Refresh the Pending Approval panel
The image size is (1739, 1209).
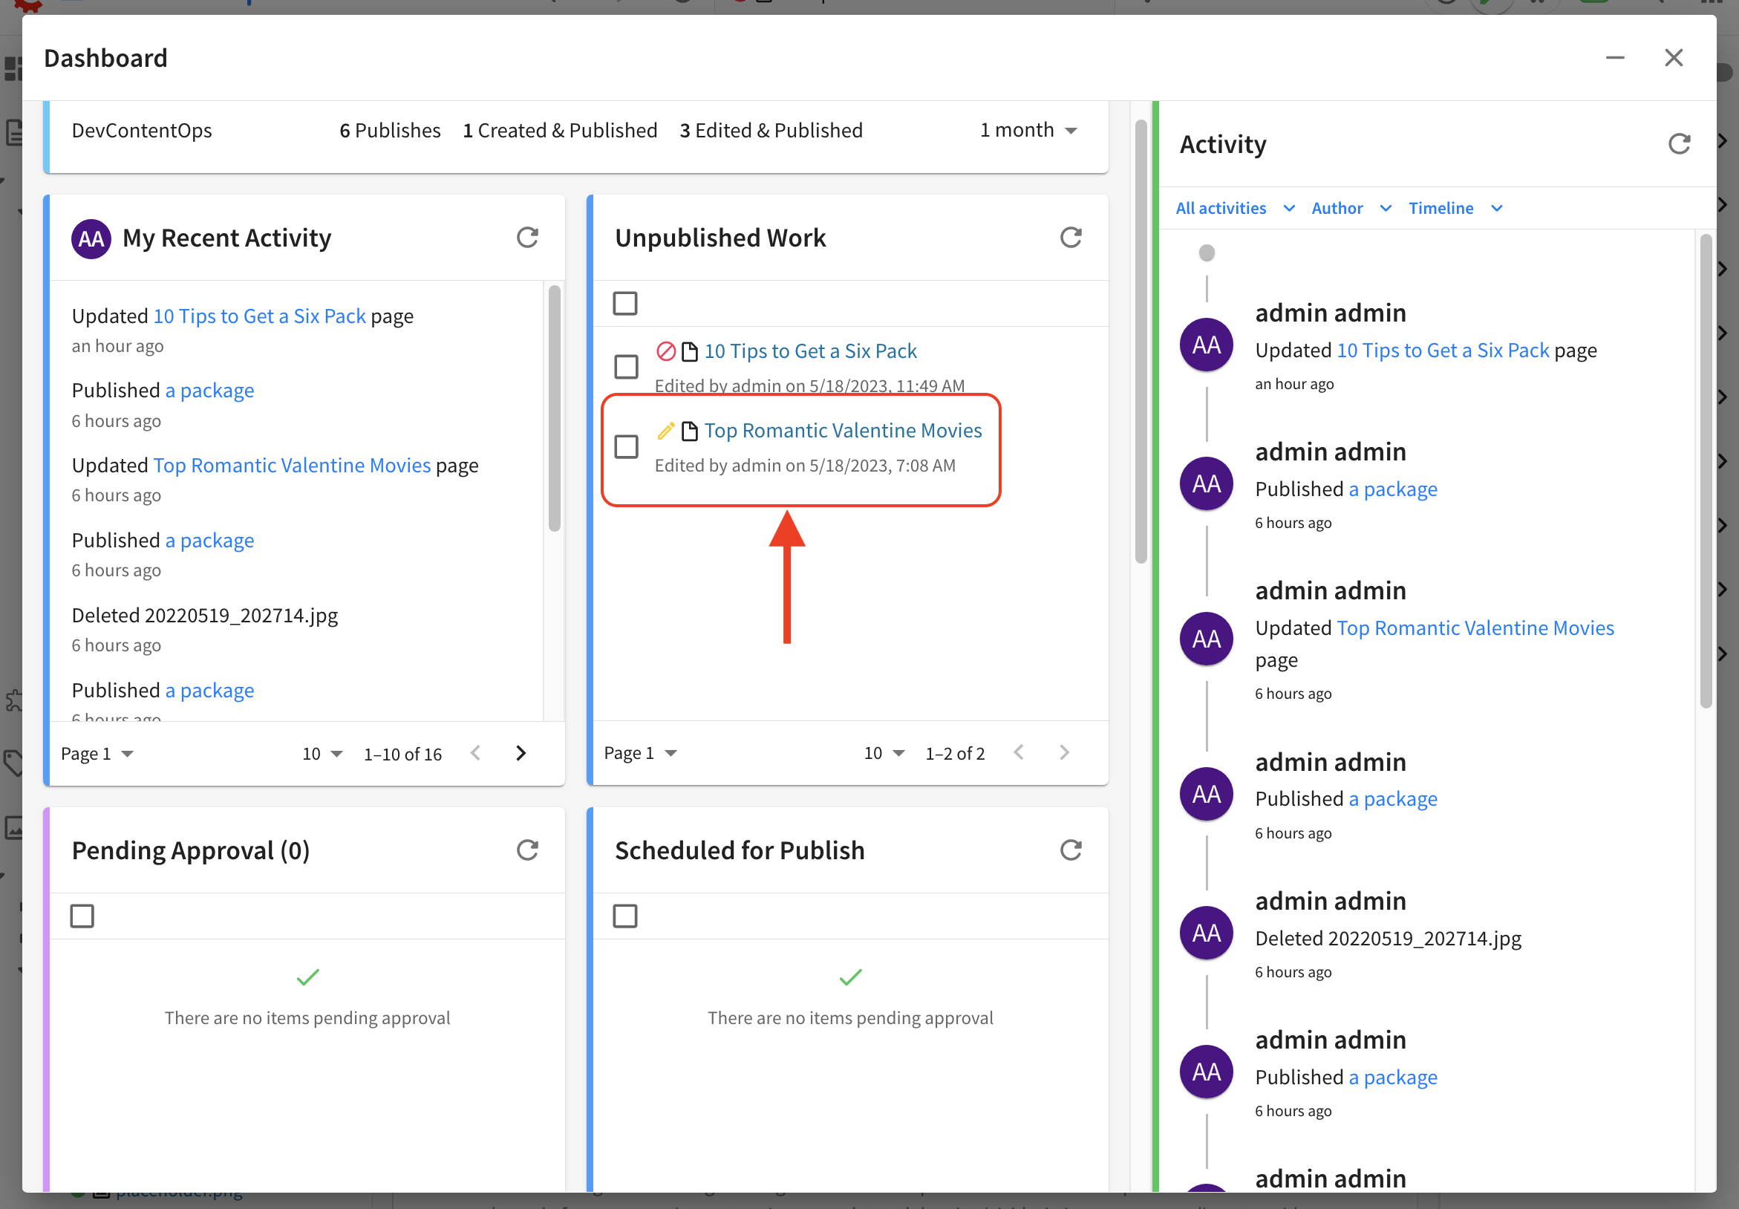point(528,850)
